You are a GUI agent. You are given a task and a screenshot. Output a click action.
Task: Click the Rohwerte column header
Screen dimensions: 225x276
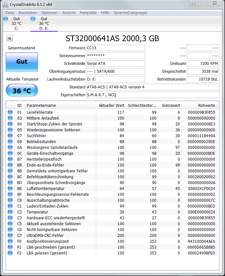click(200, 106)
